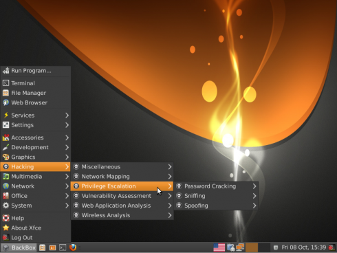
Task: Click the red logout icon in panel corner
Action: point(331,247)
